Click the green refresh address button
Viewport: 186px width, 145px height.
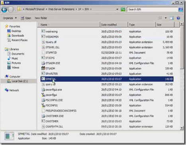point(123,10)
